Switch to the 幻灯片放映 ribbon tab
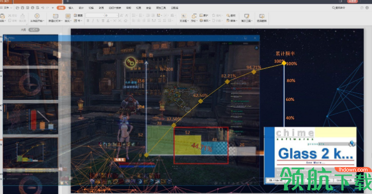 (115, 8)
